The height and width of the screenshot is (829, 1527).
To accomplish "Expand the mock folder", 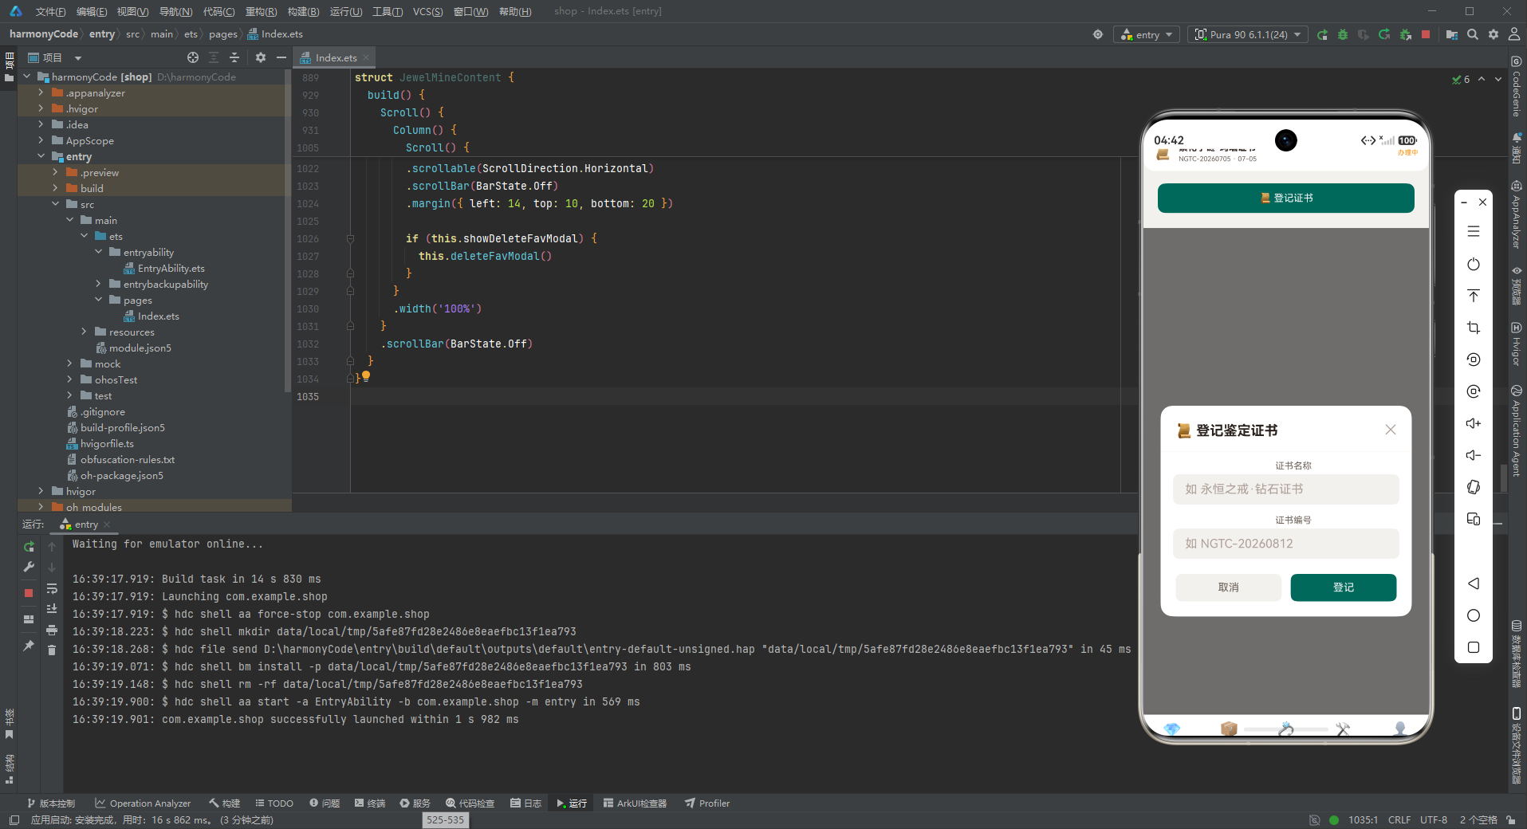I will point(69,363).
